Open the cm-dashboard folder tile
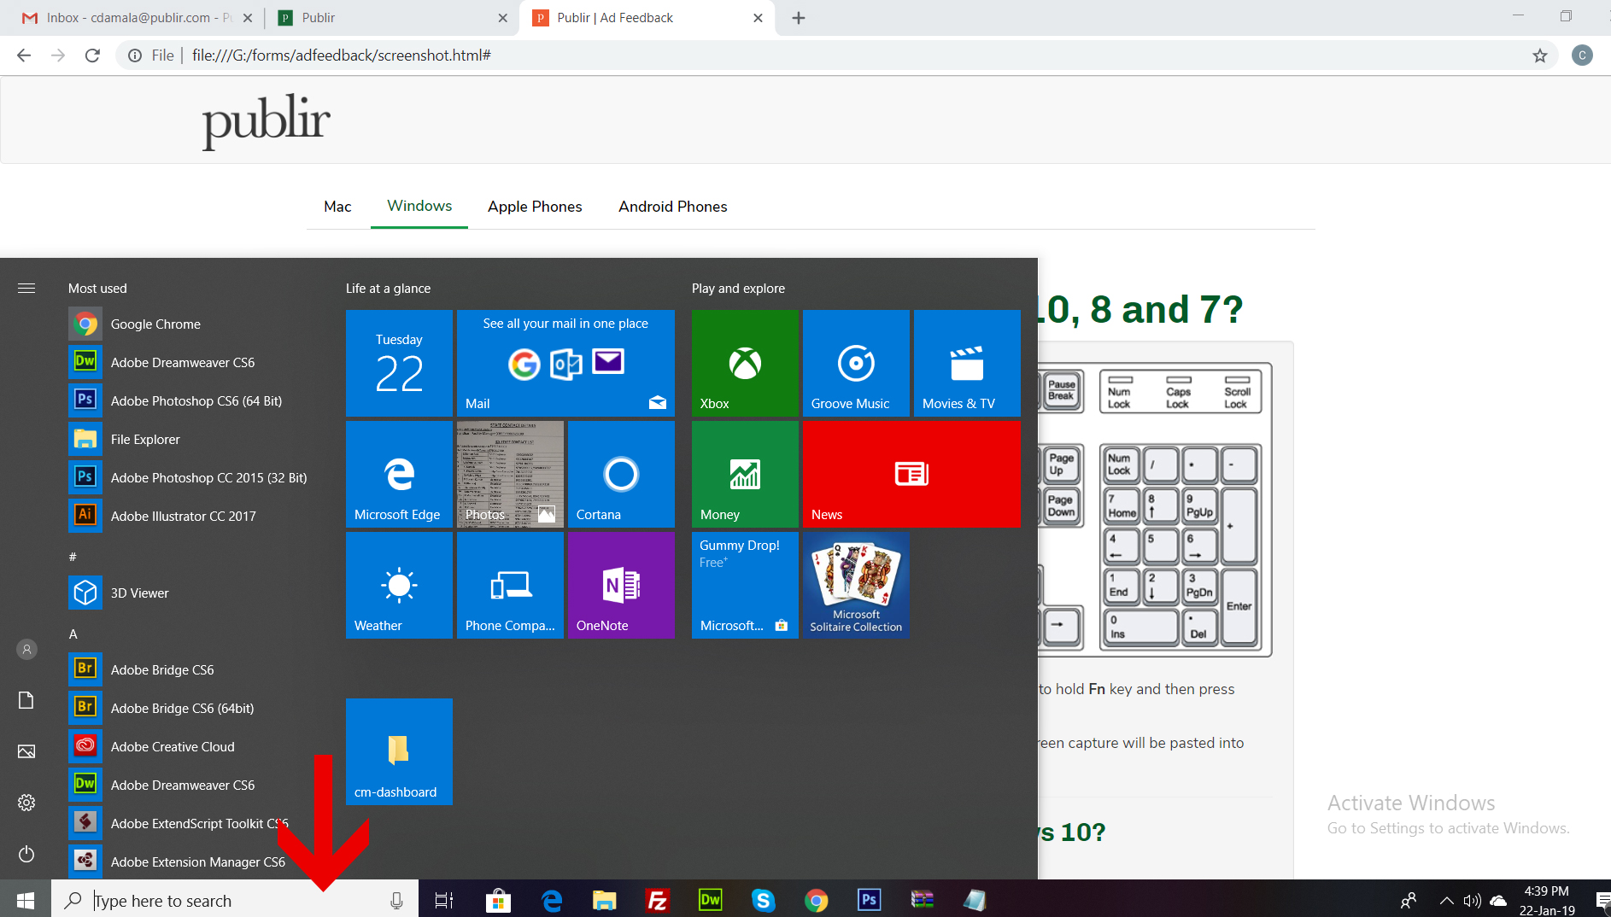 [x=399, y=751]
